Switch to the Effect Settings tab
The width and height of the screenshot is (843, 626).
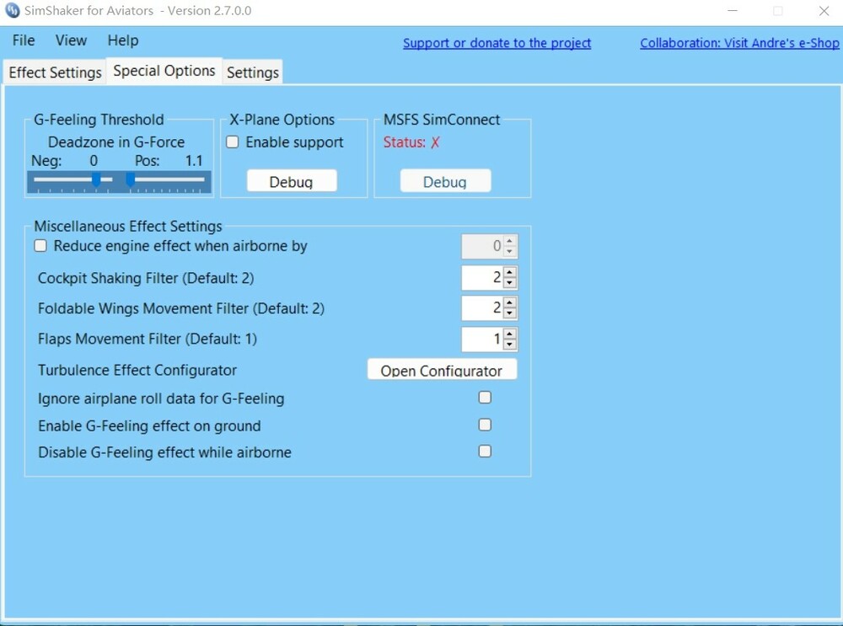[x=55, y=72]
